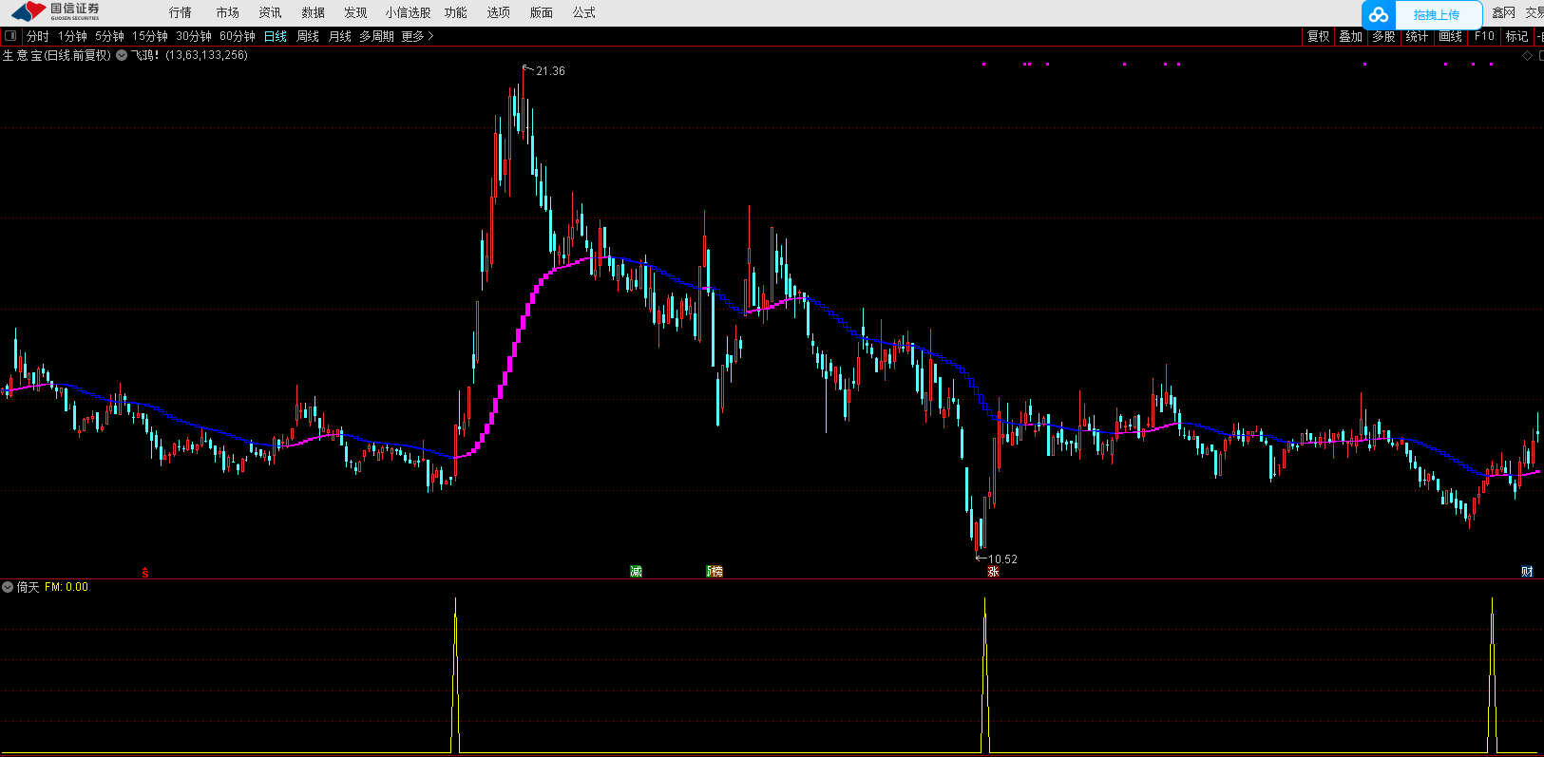Image resolution: width=1544 pixels, height=757 pixels.
Task: Open the 资讯 menu
Action: pos(270,12)
